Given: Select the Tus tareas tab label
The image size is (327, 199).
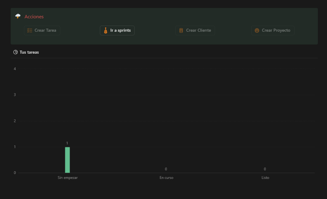Looking at the screenshot, I should (x=29, y=52).
